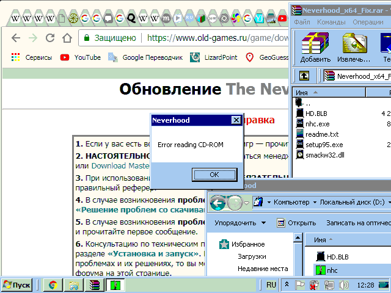This screenshot has width=391, height=293.
Task: Open the LizardPoint bookmark
Action: point(213,57)
